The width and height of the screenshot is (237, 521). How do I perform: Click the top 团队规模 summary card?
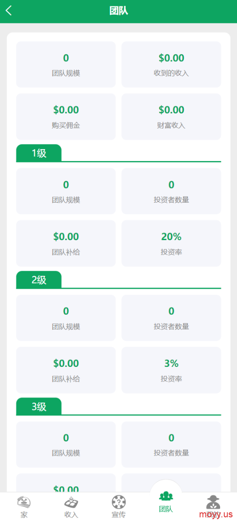coord(66,64)
